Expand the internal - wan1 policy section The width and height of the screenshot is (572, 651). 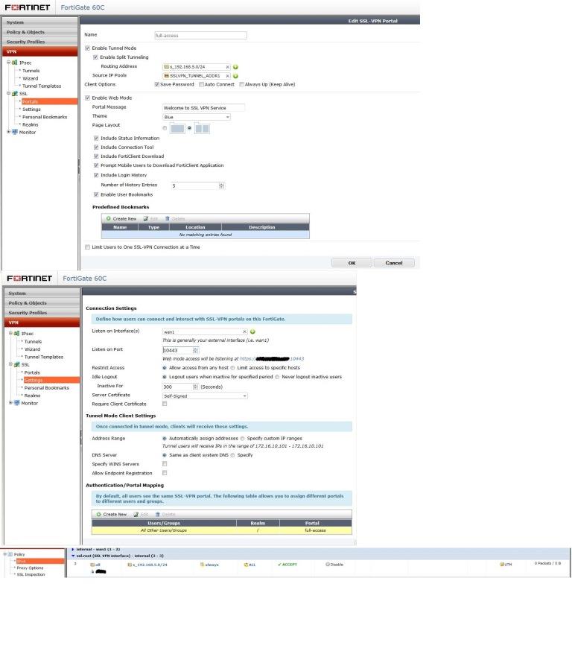click(x=73, y=549)
